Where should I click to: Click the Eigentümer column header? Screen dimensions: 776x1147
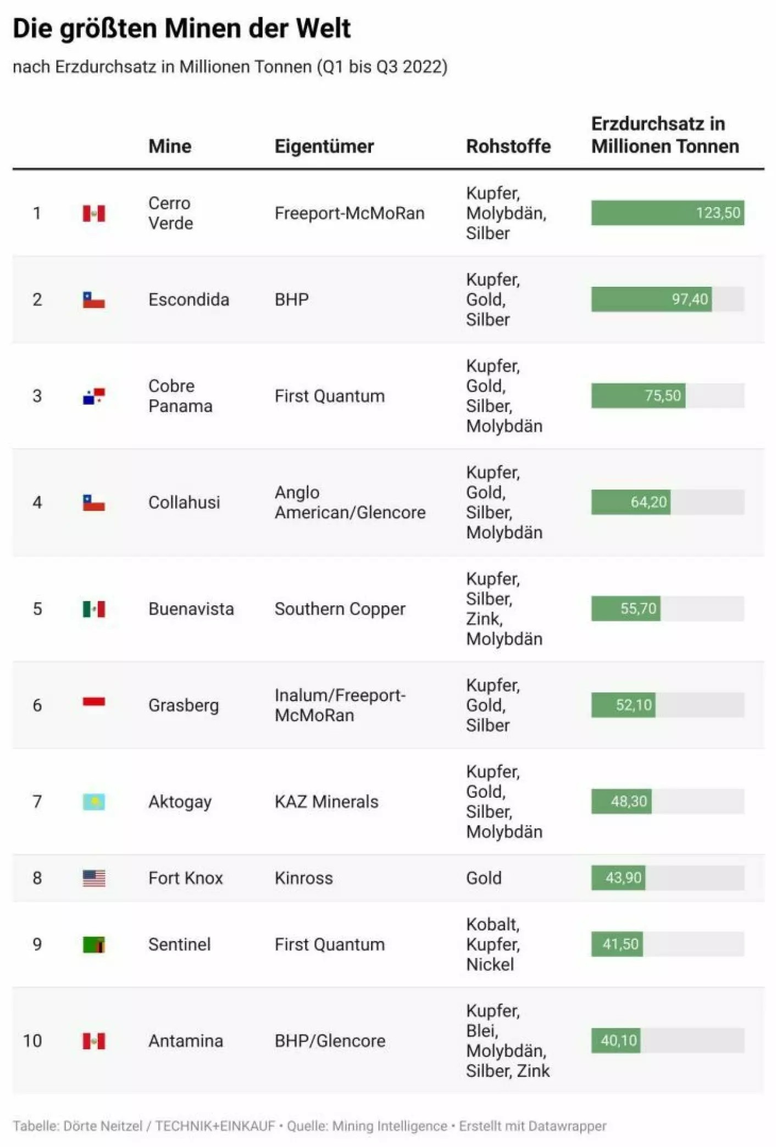pos(324,146)
